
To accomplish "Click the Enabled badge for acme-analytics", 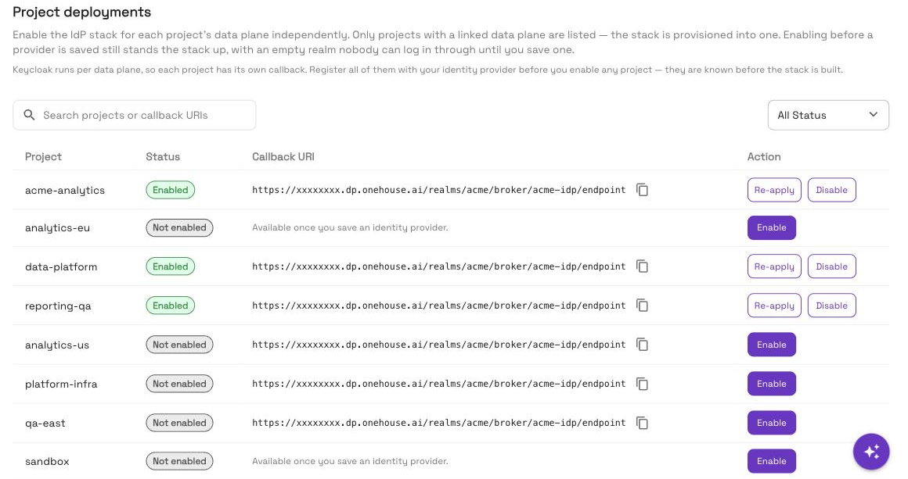I will click(171, 190).
